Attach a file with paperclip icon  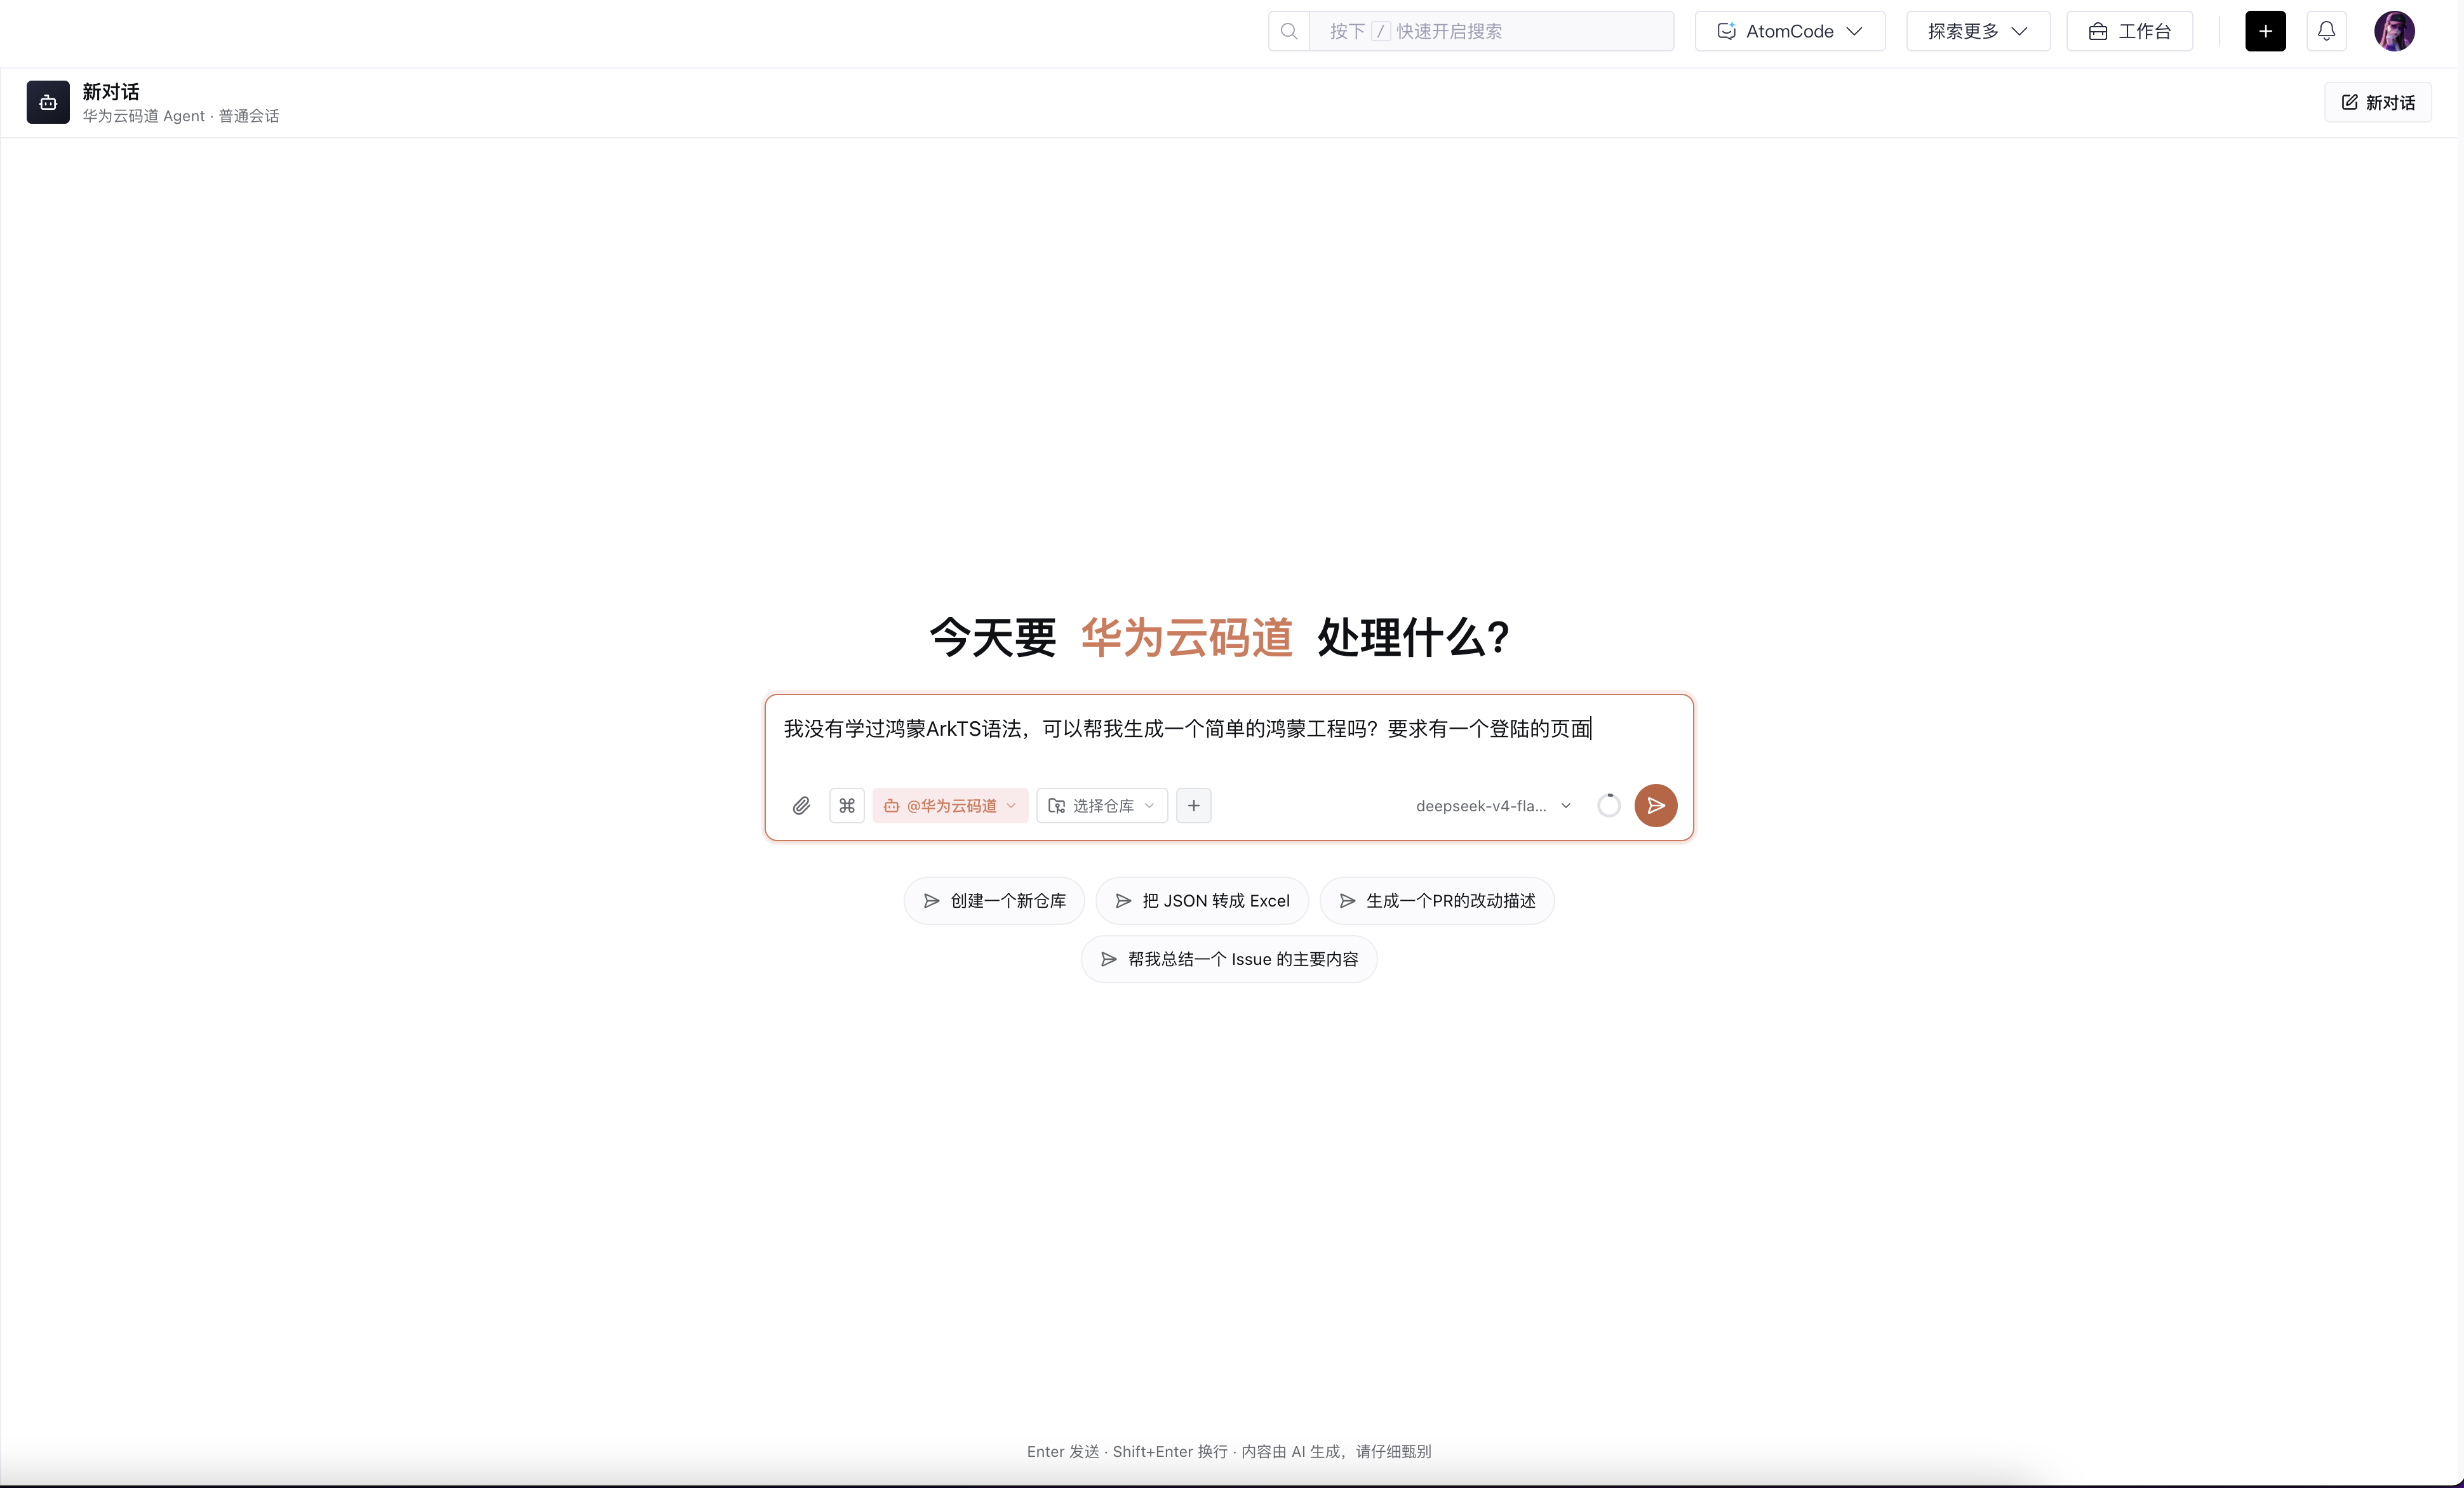tap(801, 806)
